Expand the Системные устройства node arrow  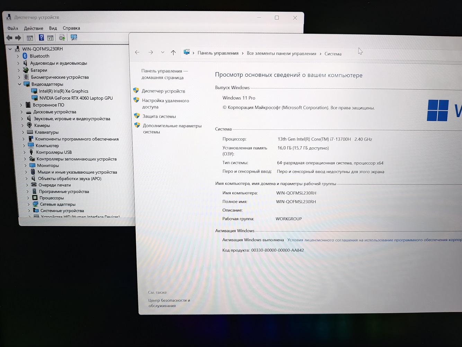[29, 210]
